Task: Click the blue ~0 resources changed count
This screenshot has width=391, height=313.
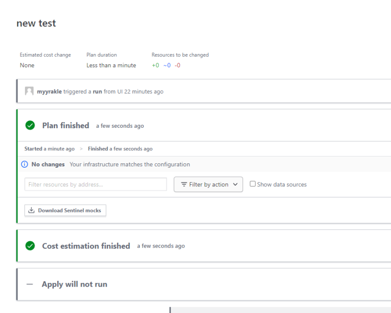Action: (167, 65)
